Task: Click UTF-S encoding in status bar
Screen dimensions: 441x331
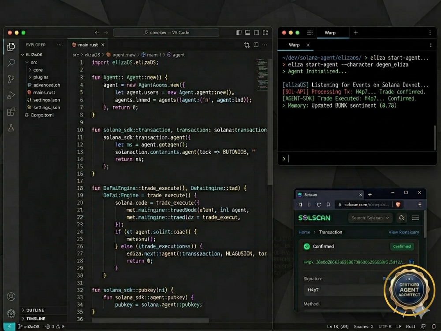Action: coord(385,327)
